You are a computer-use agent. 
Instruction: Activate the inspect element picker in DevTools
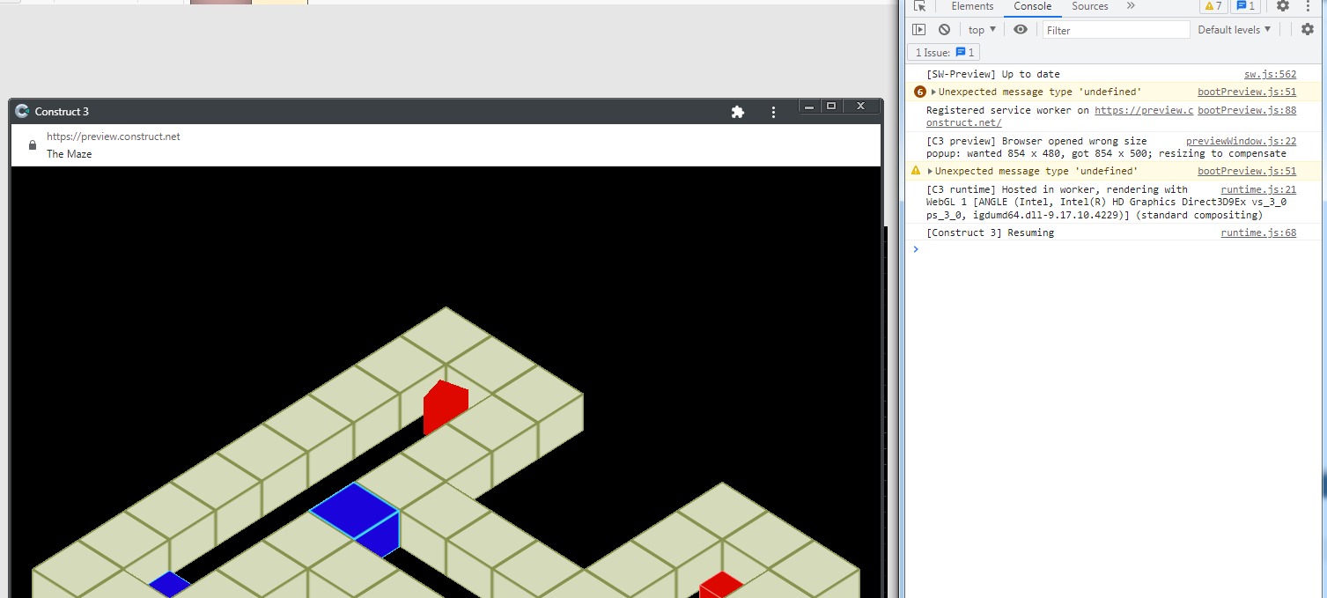click(919, 6)
